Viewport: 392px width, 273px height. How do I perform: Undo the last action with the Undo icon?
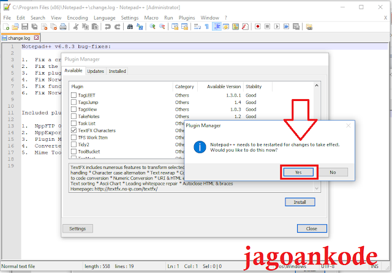click(108, 27)
